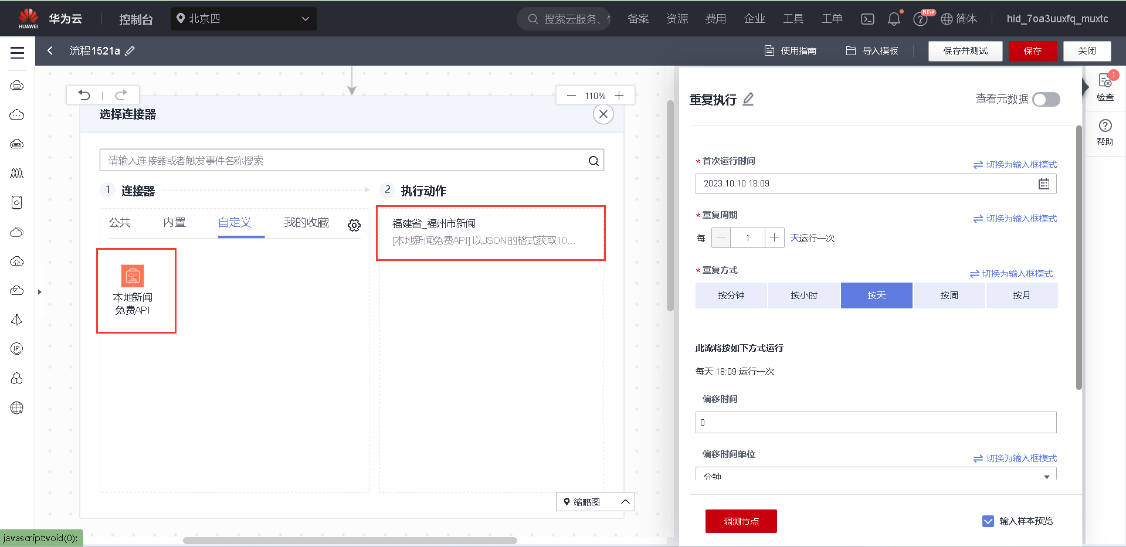1126x547 pixels.
Task: Open the 备案 top menu
Action: pos(638,19)
